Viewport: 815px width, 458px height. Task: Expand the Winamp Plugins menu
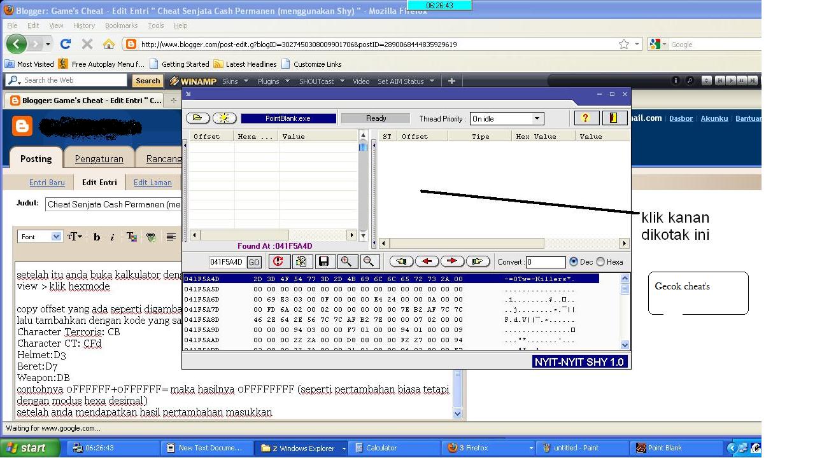[273, 81]
